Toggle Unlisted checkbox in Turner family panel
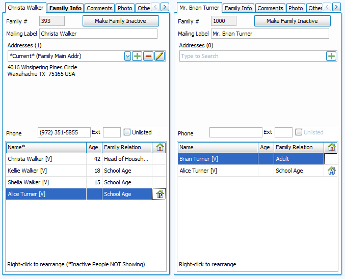The width and height of the screenshot is (345, 279). pos(299,132)
